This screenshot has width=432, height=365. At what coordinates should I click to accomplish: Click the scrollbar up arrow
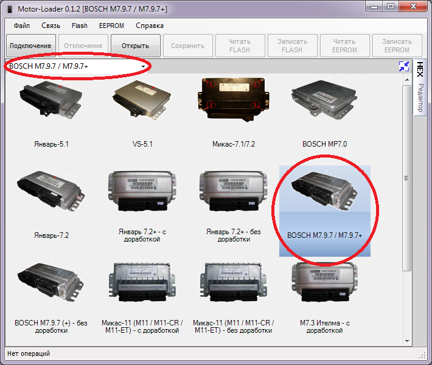(x=407, y=80)
